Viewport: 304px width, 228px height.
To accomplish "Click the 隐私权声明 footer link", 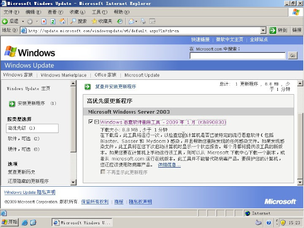I will point(140,202).
